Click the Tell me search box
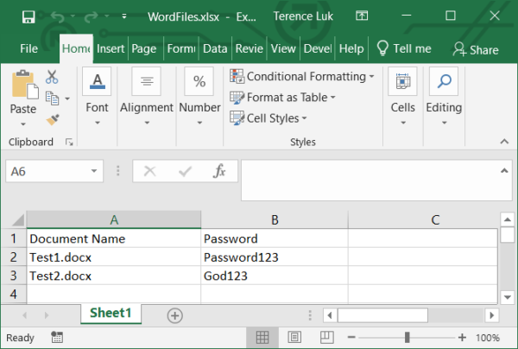The width and height of the screenshot is (518, 349). click(x=404, y=49)
